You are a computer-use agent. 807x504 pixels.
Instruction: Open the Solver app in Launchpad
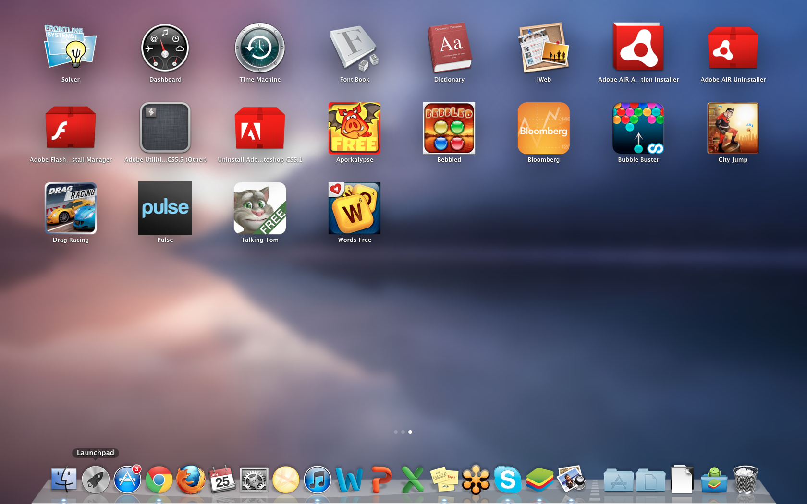pos(71,48)
